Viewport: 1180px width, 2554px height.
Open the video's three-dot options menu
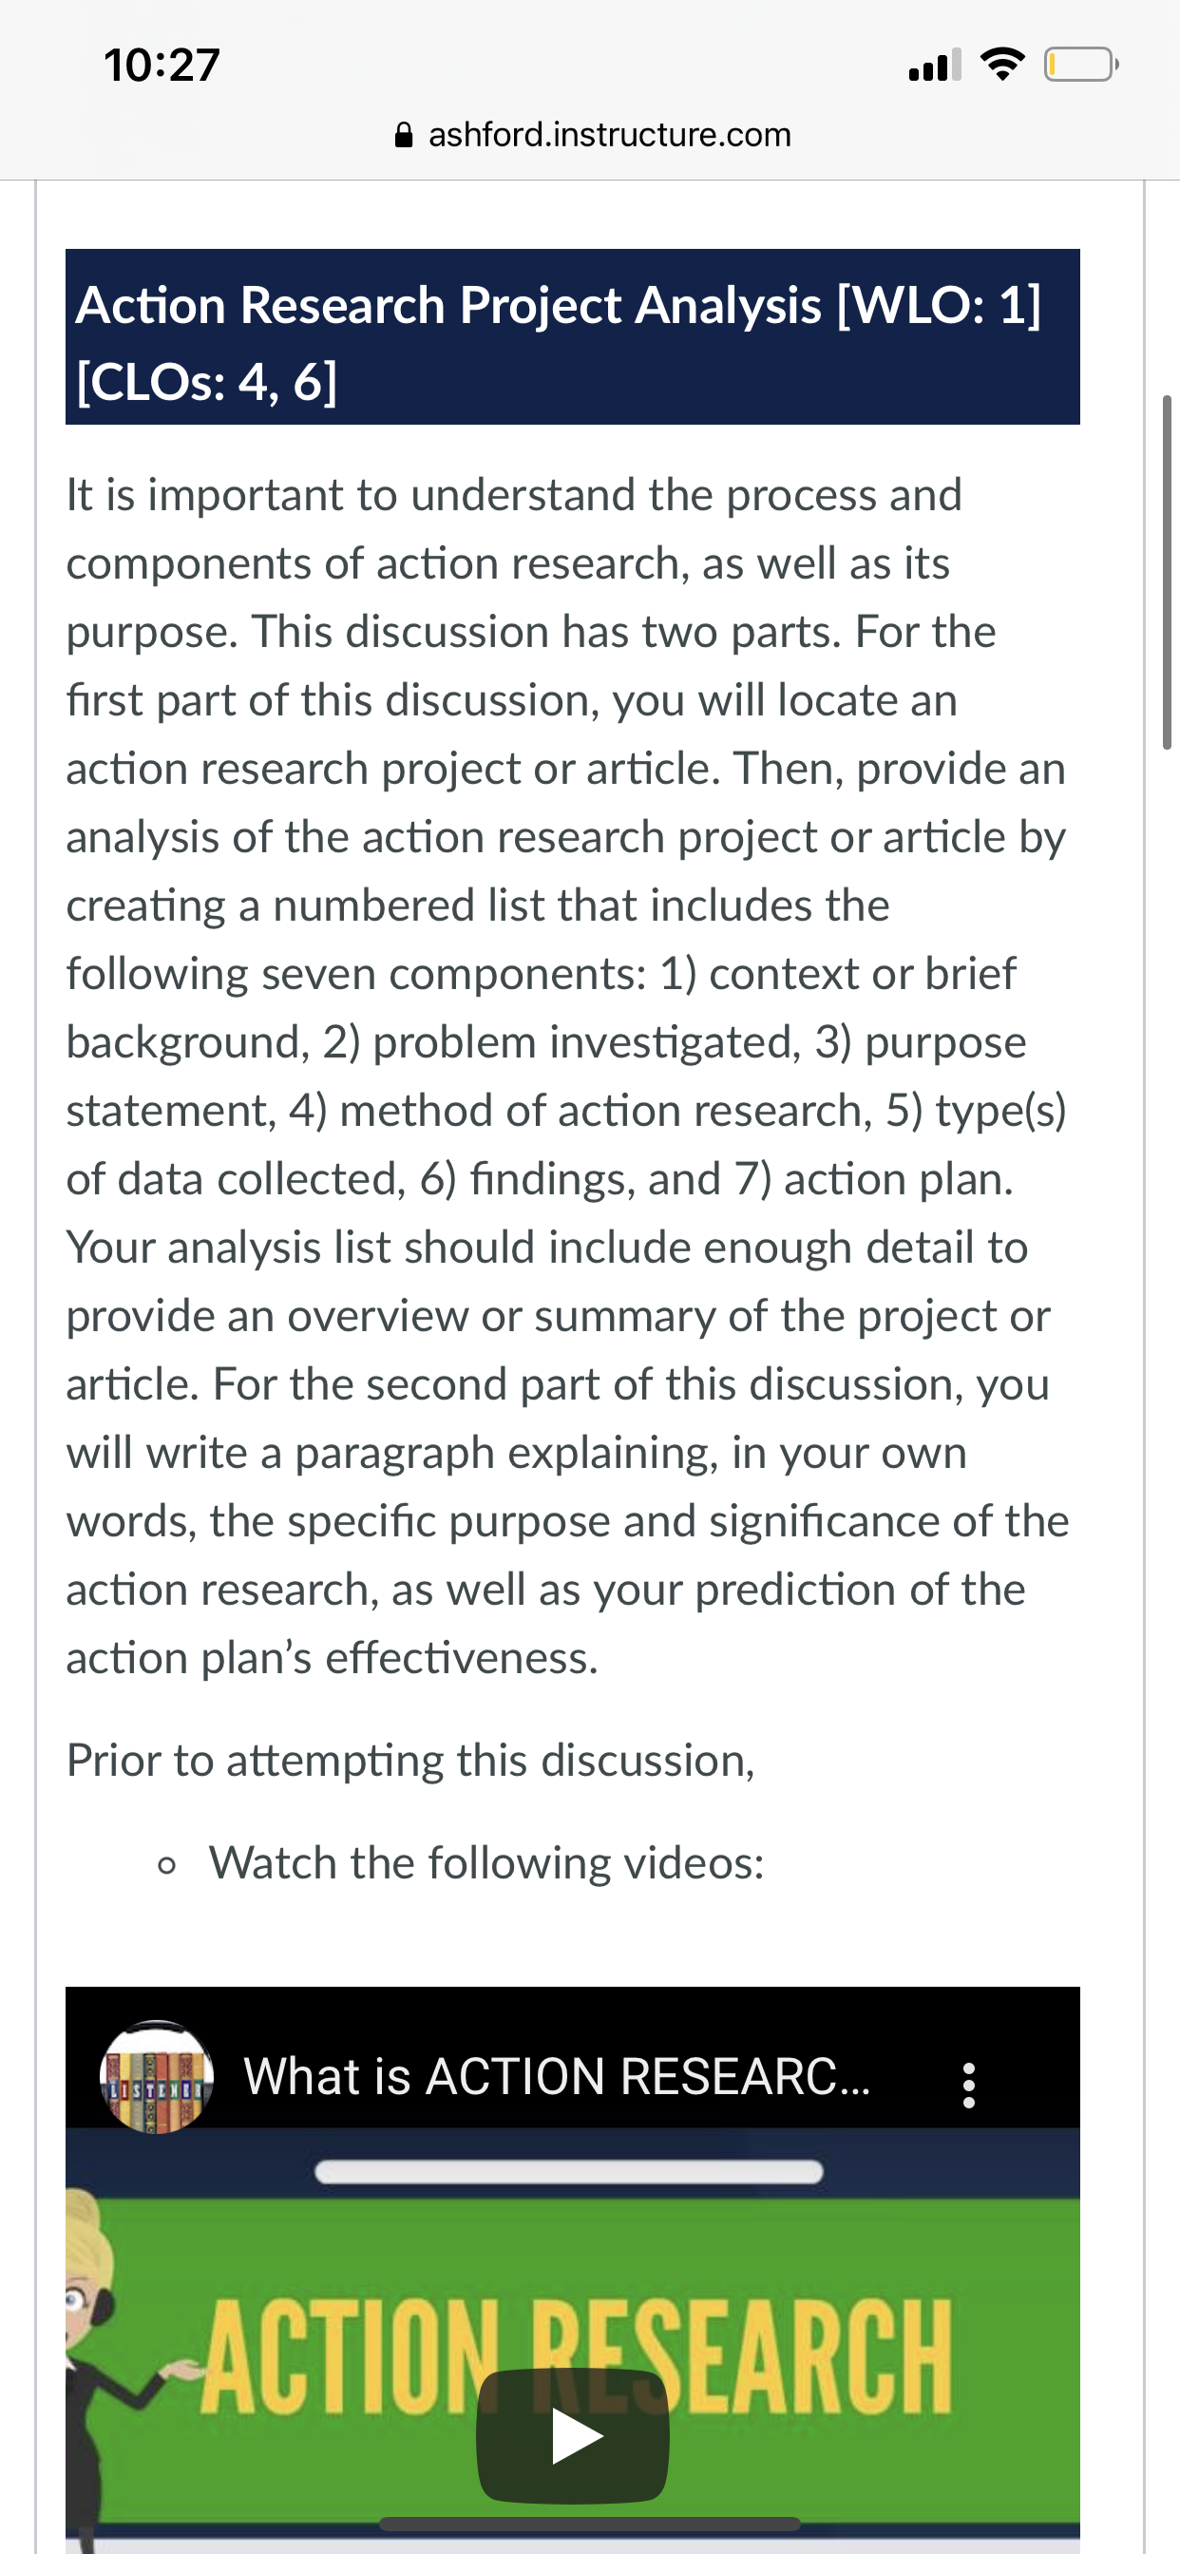click(969, 2085)
